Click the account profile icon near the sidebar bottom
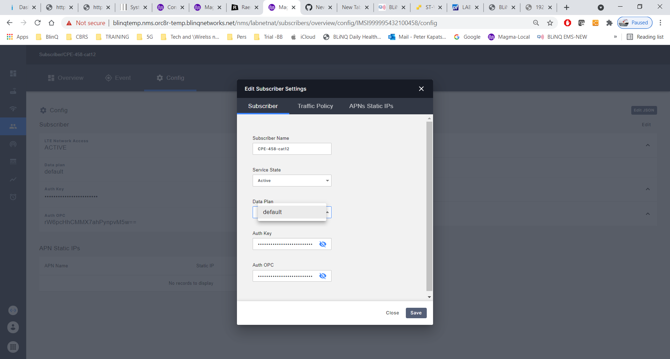Image resolution: width=670 pixels, height=359 pixels. click(13, 327)
